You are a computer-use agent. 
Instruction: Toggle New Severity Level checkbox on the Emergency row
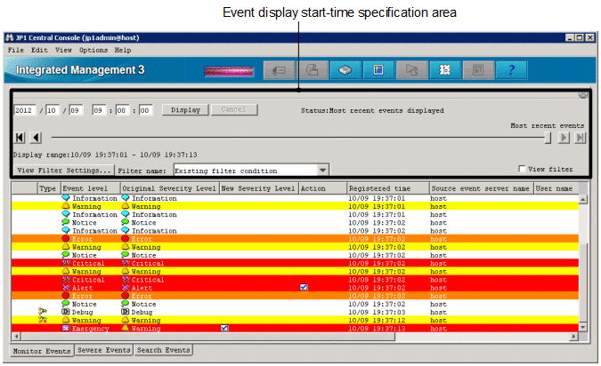point(224,328)
